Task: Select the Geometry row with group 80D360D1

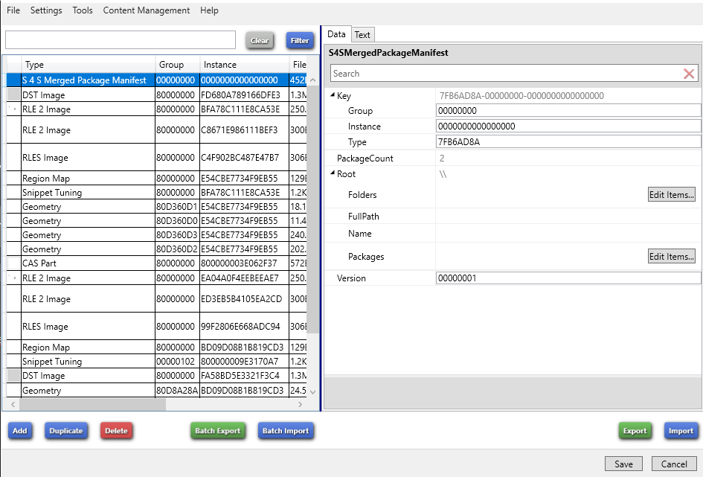Action: 156,206
